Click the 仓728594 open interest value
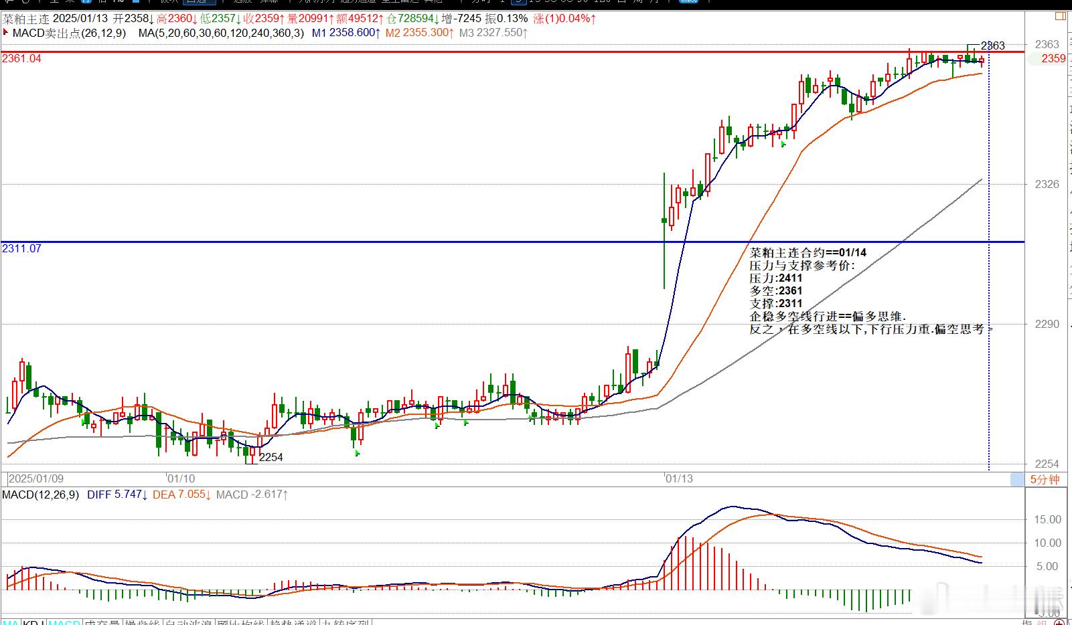Screen dimensions: 1072x625 tap(414, 19)
